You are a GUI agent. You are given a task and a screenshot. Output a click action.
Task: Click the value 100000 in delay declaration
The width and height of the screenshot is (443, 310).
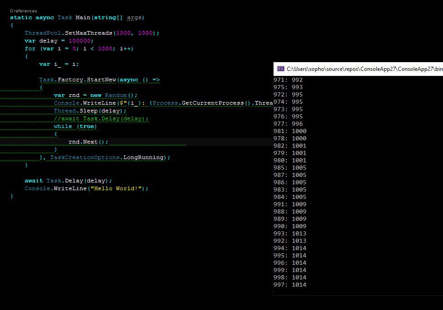79,41
